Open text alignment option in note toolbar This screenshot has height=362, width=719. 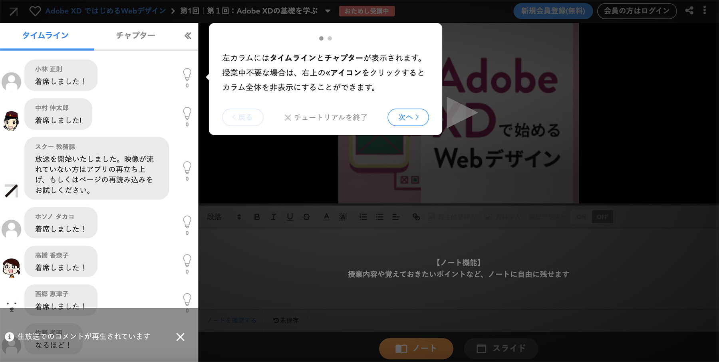(x=396, y=217)
